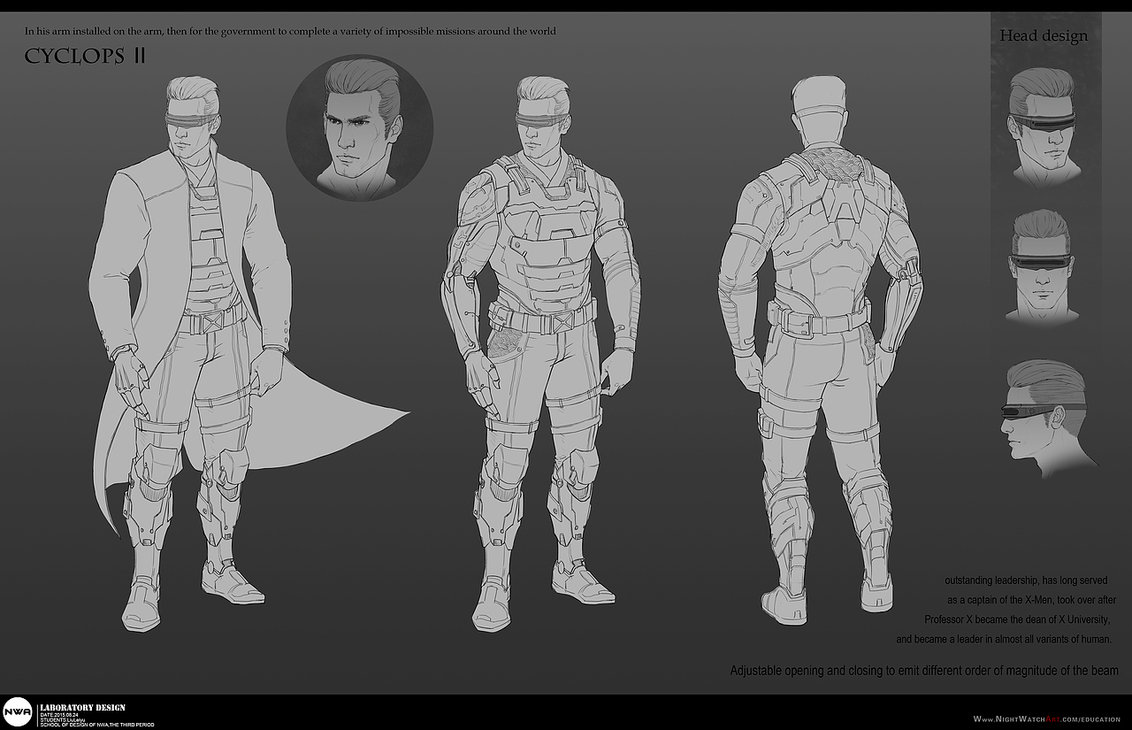Click the round NWA logo
The height and width of the screenshot is (730, 1132).
click(17, 712)
